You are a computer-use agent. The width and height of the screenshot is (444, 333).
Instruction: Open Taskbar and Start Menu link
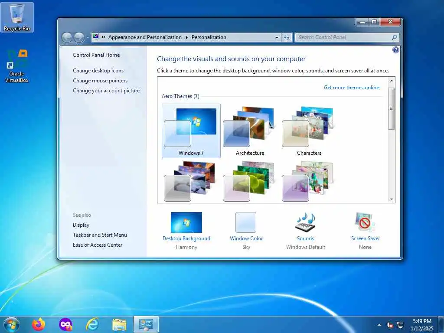[x=100, y=235]
